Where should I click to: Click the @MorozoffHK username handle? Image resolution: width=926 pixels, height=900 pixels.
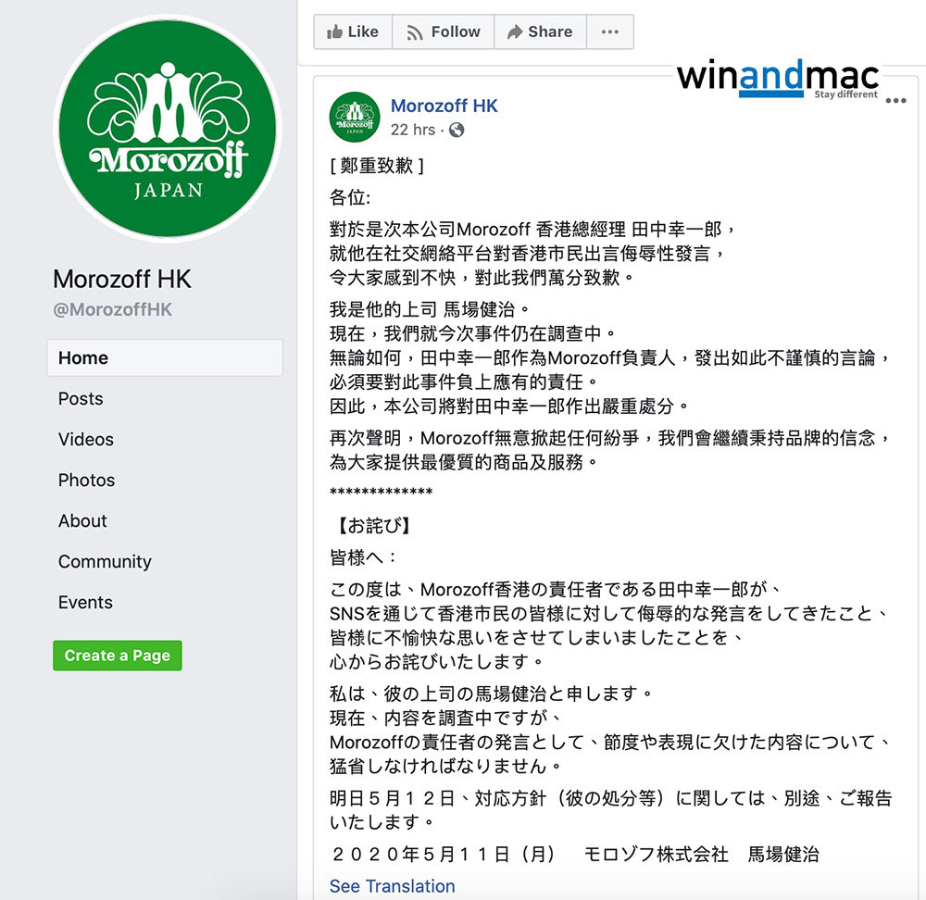[x=113, y=309]
